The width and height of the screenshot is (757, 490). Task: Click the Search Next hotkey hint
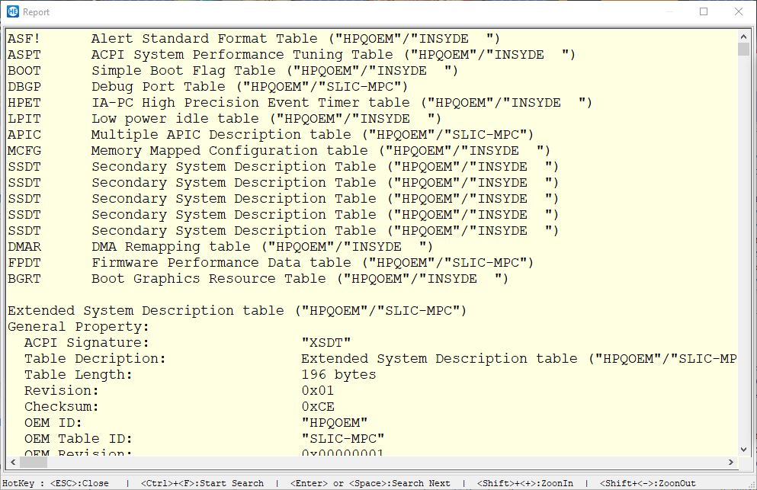click(x=370, y=483)
